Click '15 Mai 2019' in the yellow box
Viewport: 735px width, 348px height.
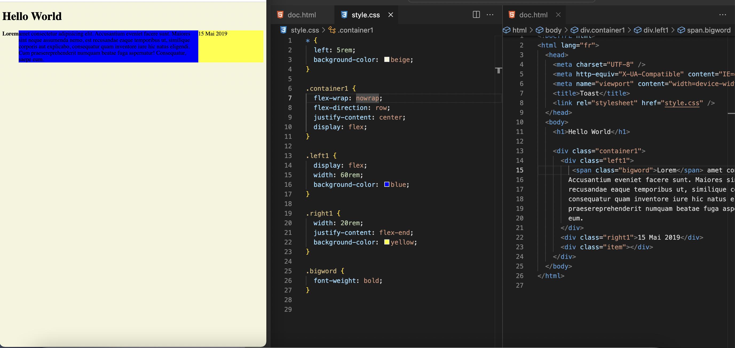tap(213, 34)
